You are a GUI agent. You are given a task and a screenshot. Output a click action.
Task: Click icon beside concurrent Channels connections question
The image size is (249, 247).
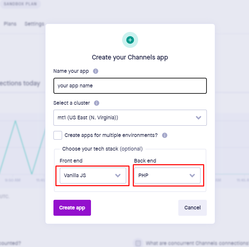(x=138, y=243)
